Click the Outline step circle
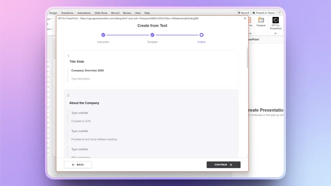331x186 pixels. (x=201, y=35)
